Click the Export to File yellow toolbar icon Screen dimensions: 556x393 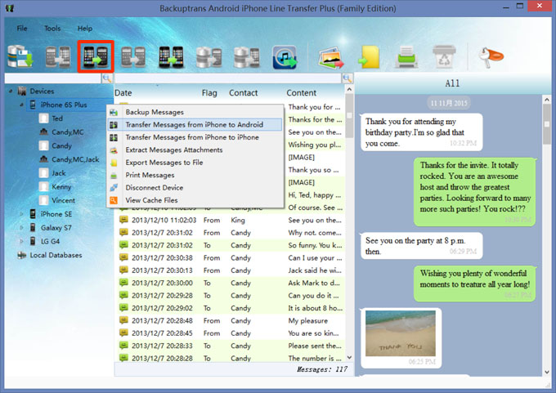point(369,56)
